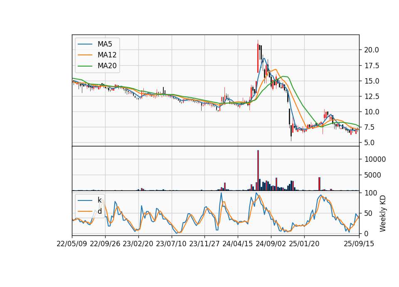The image size is (399, 287).
Task: Click the 17.5 price axis label
Action: click(372, 66)
